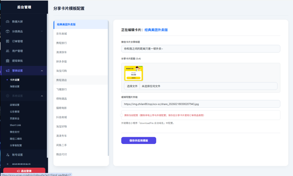Click the 营销设置 megaphone icon
This screenshot has height=176, width=293.
pos(7,71)
